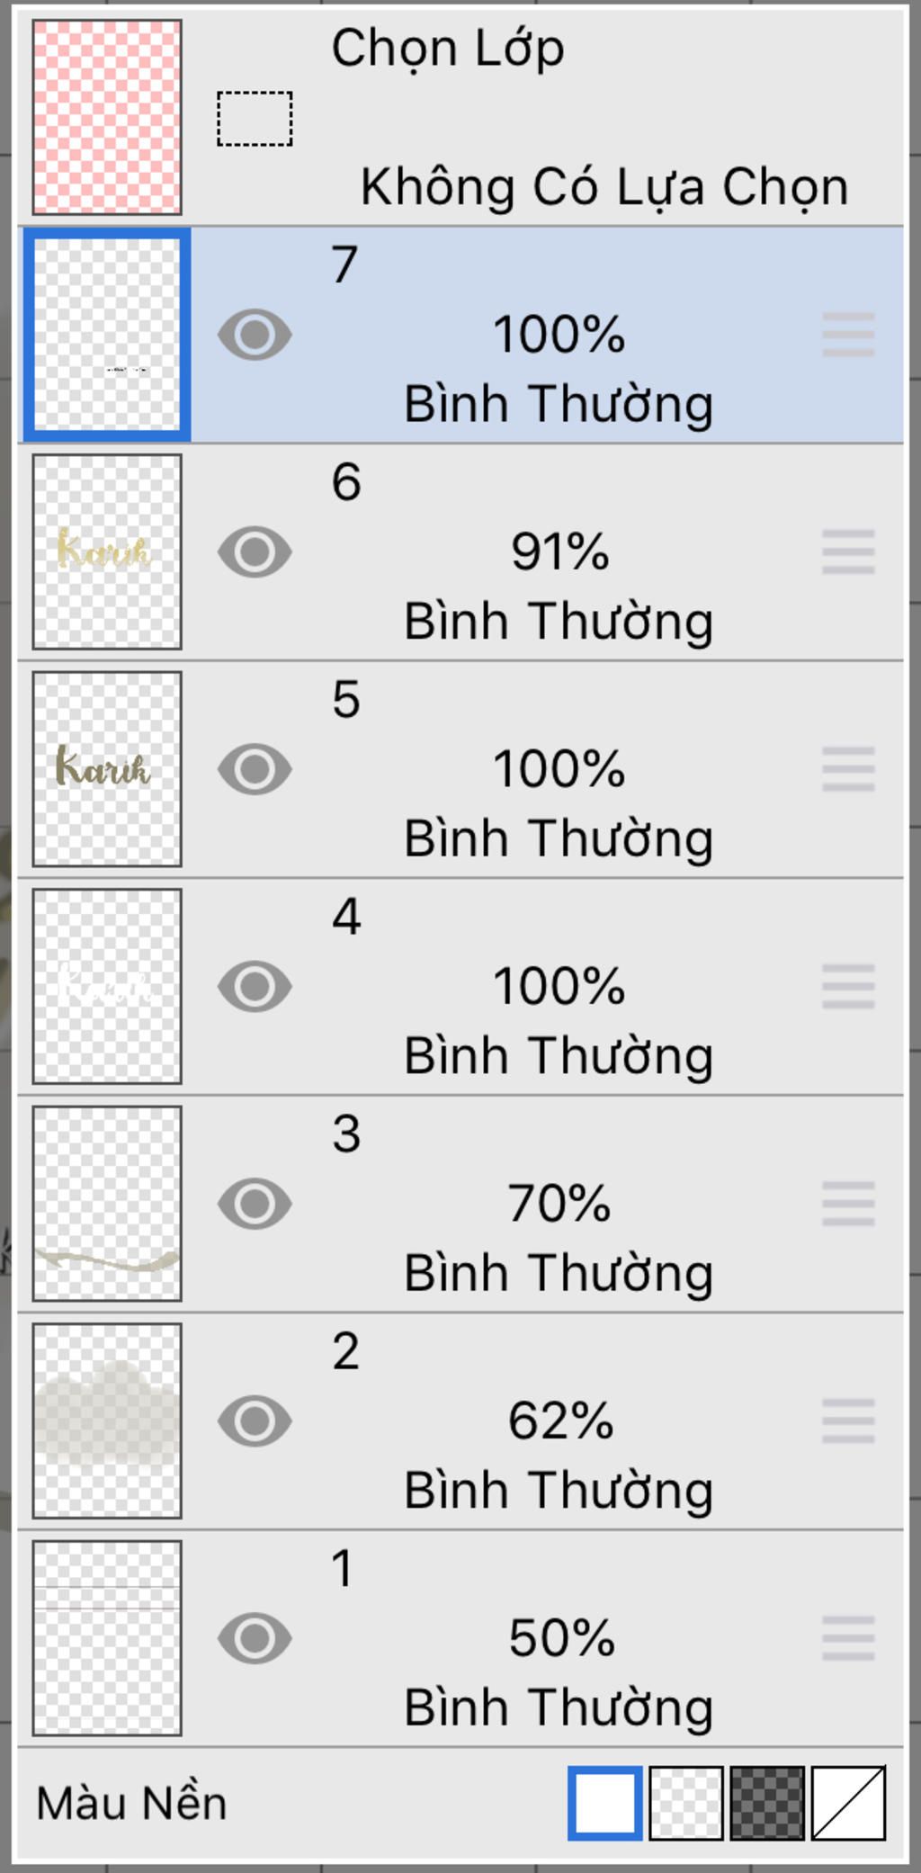This screenshot has width=921, height=1873.
Task: Select the pink Chọn Lớp selection thumbnail
Action: 107,117
